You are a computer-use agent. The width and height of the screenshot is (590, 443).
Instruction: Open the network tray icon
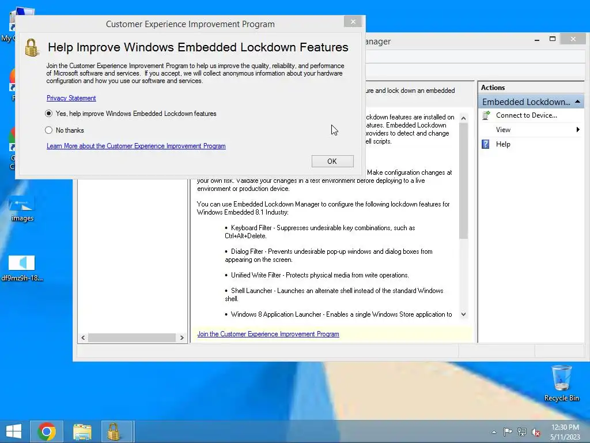point(522,431)
